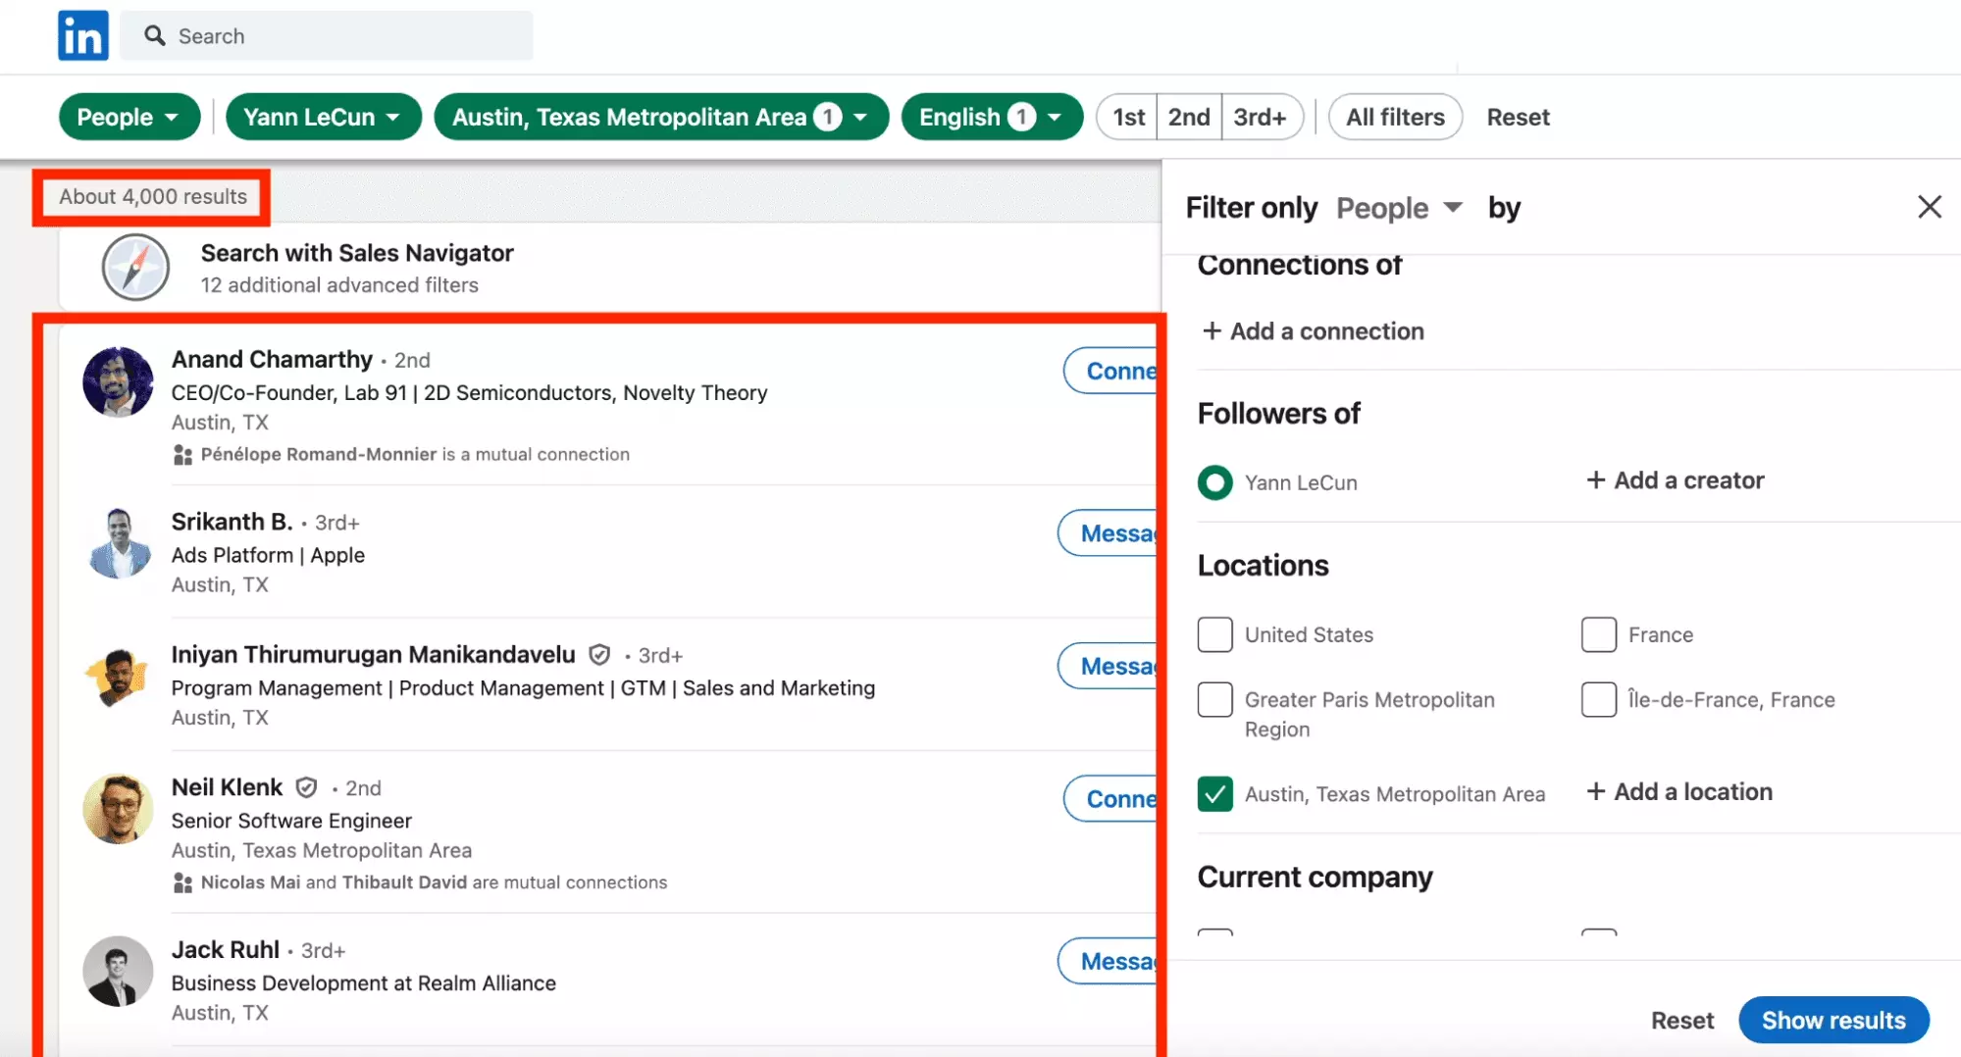This screenshot has height=1057, width=1961.
Task: Click the plus icon for Add a connection
Action: pos(1212,331)
